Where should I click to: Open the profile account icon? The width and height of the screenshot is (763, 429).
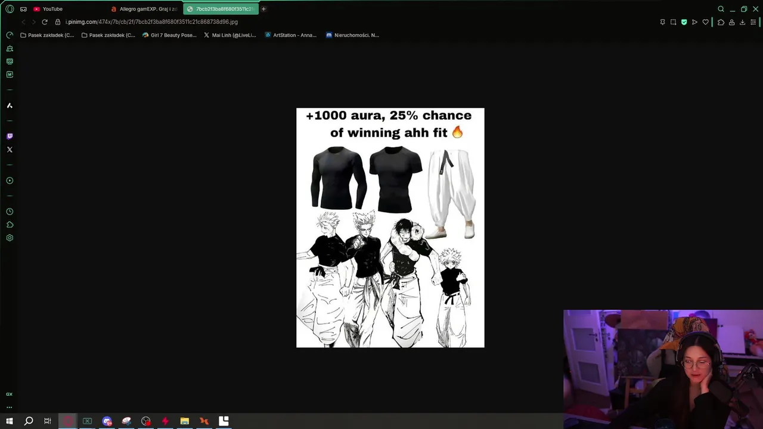731,22
